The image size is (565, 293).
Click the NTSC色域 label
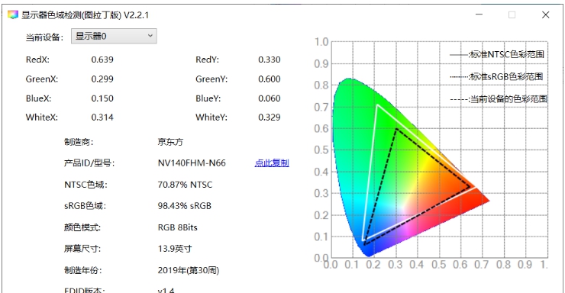click(86, 185)
